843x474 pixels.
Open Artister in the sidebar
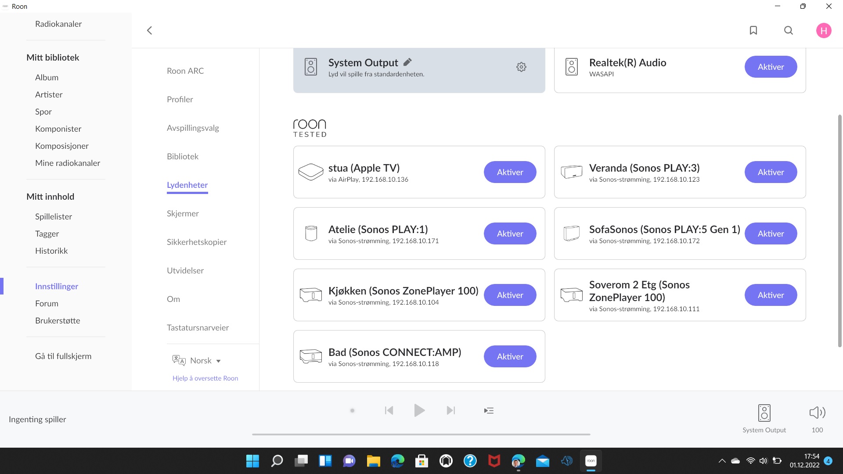49,94
